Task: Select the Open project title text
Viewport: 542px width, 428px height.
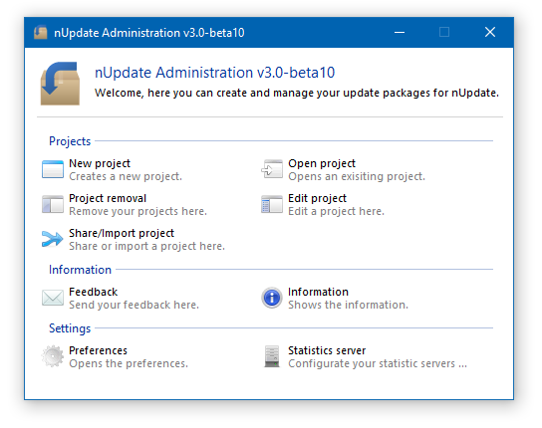Action: point(322,164)
